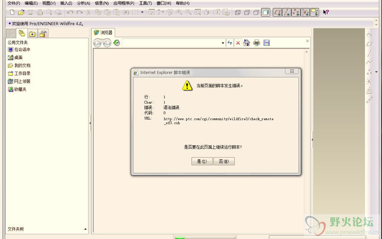
Task: Switch to the Connections navigator tab
Action: 43,34
